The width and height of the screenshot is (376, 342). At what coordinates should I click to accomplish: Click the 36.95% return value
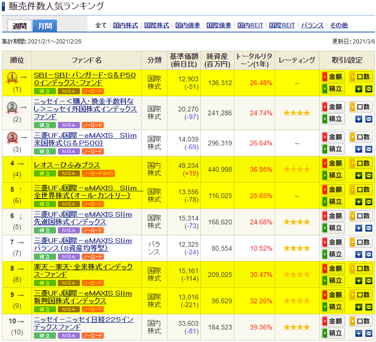pyautogui.click(x=261, y=169)
